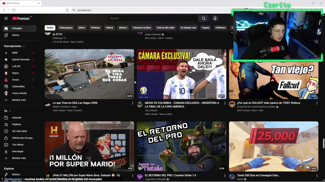Click the youtube.com address bar
The image size is (325, 182).
pyautogui.click(x=84, y=10)
